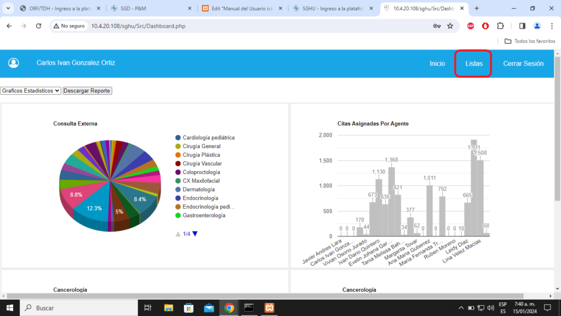Click Cardiología pediátrica legend color swatch
Screen dimensions: 561x316
click(x=178, y=138)
